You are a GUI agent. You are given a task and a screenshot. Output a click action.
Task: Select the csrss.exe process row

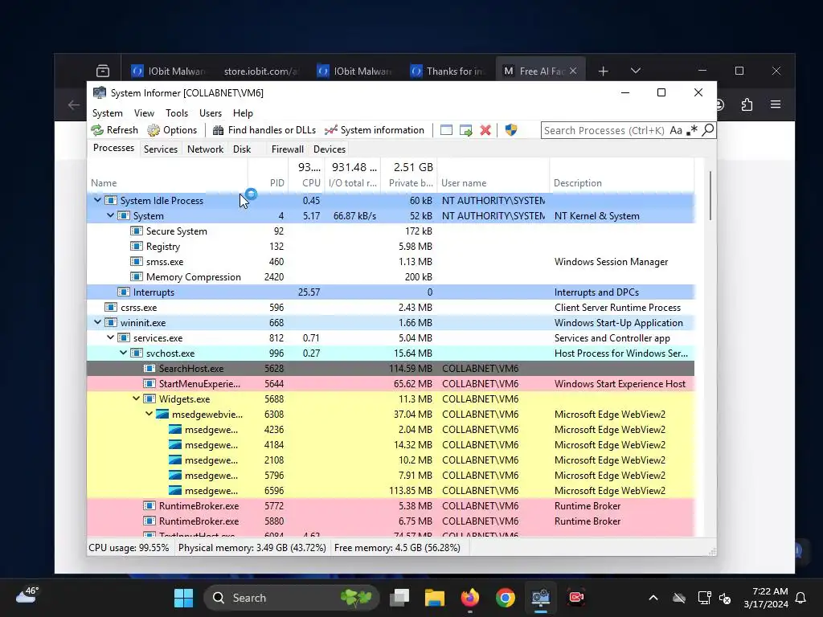pyautogui.click(x=391, y=307)
